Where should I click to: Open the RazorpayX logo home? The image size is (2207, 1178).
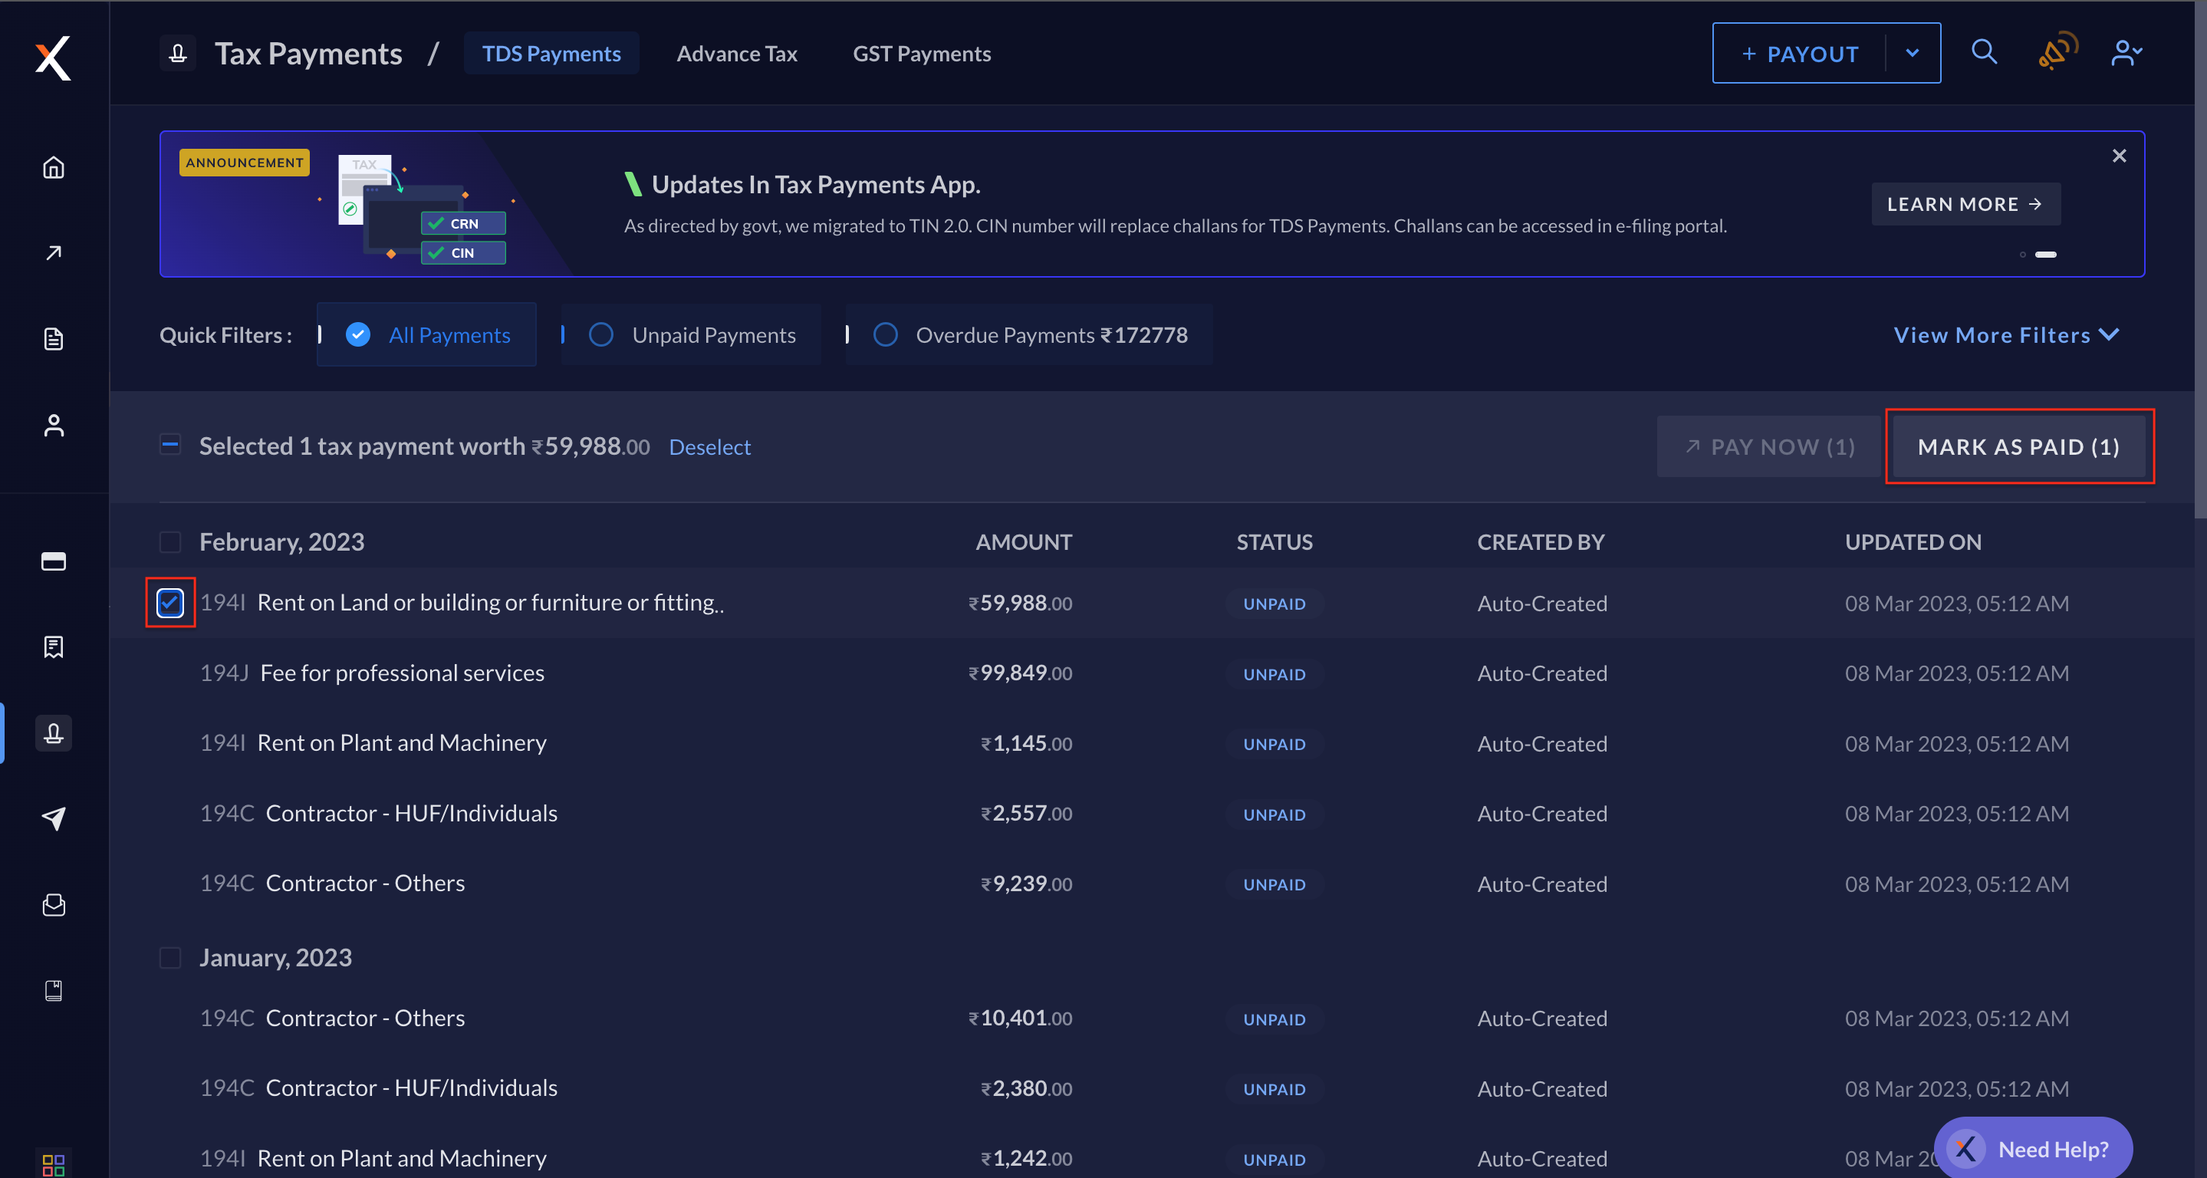(x=53, y=58)
